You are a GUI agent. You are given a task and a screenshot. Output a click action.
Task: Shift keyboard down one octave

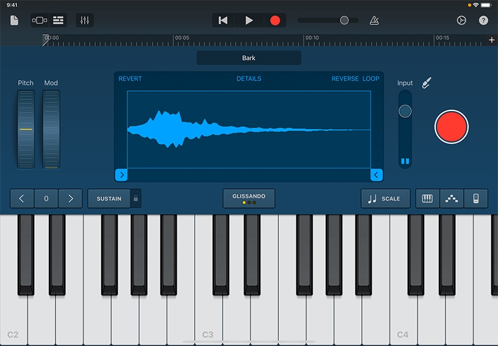pos(22,198)
